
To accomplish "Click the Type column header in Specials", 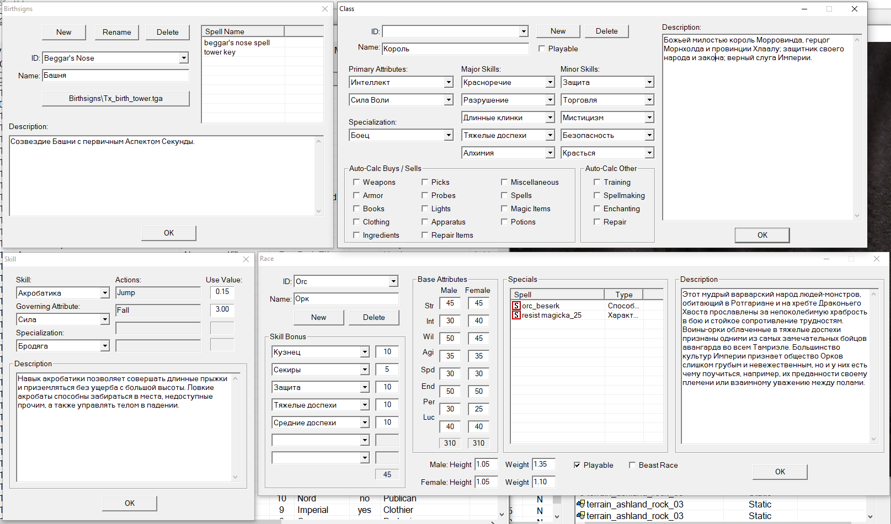I will point(624,295).
